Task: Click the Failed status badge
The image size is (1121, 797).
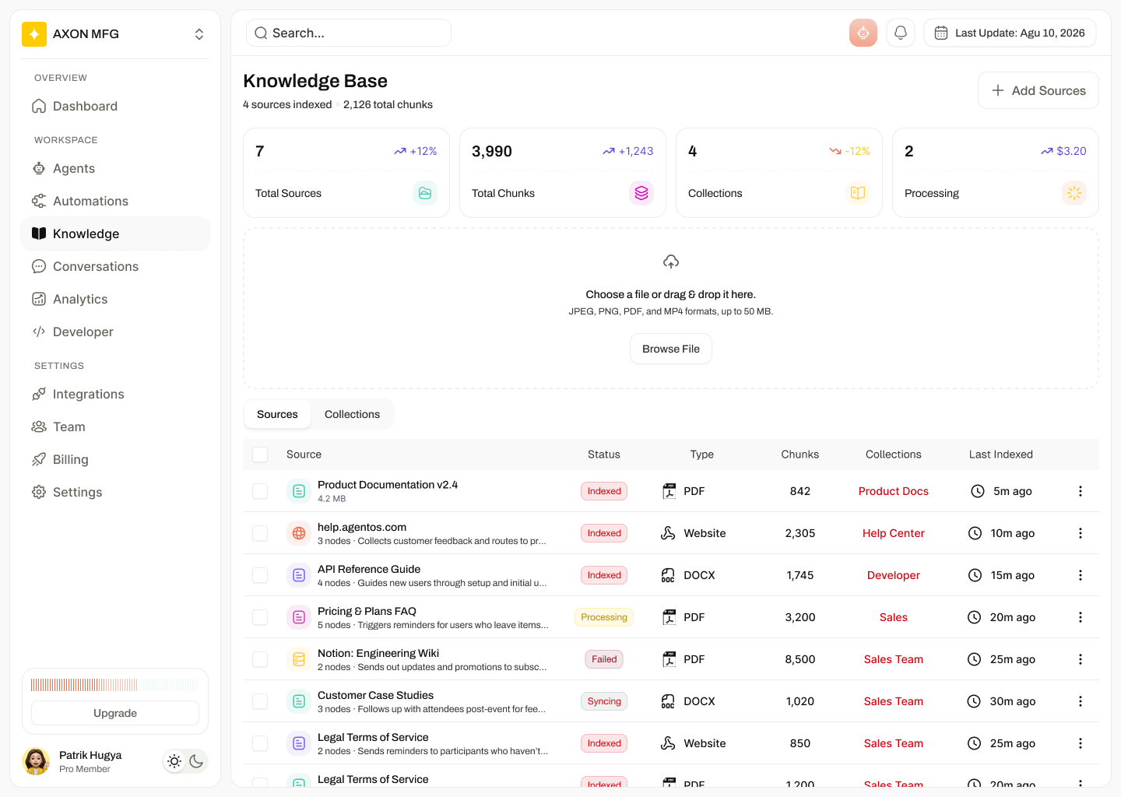Action: coord(604,659)
